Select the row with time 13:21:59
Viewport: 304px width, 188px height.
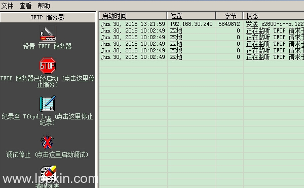click(202, 24)
